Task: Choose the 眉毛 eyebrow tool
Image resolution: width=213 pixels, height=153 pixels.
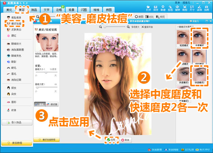Action: click(x=12, y=74)
